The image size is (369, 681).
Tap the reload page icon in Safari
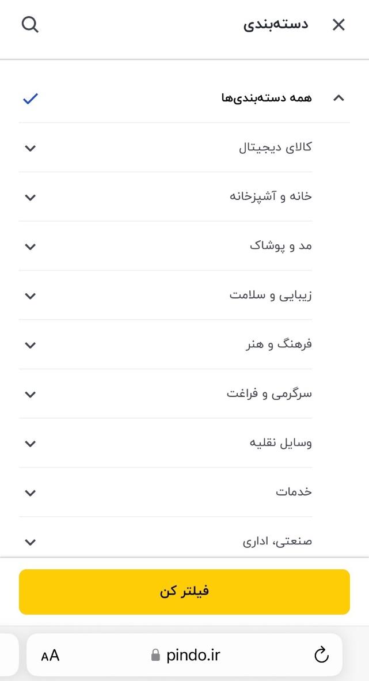click(x=321, y=654)
